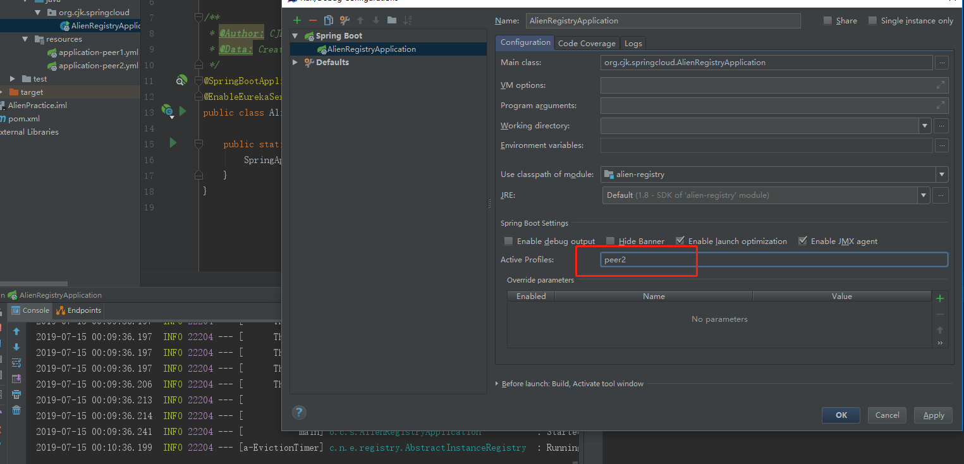Click the Enabled column header in override table
This screenshot has height=464, width=964.
pos(531,296)
